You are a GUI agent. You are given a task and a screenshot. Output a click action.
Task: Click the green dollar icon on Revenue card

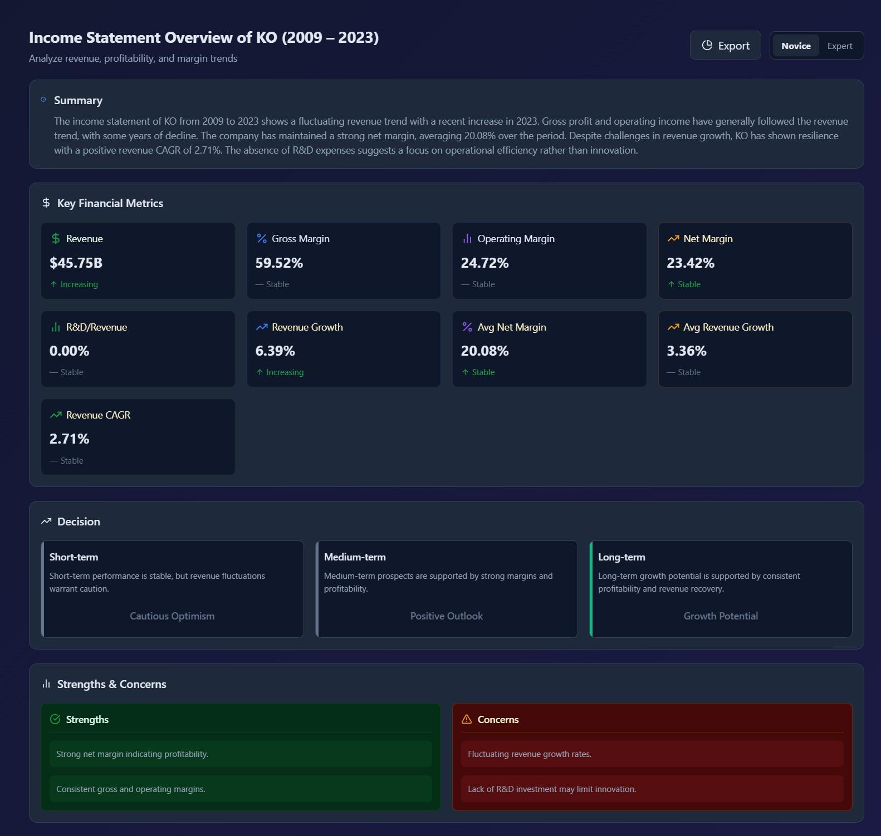click(56, 238)
